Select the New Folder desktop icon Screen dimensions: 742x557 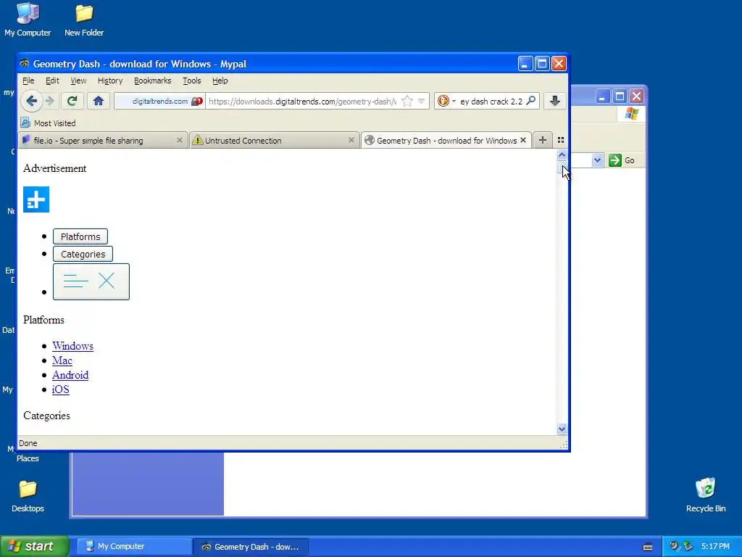(x=84, y=20)
